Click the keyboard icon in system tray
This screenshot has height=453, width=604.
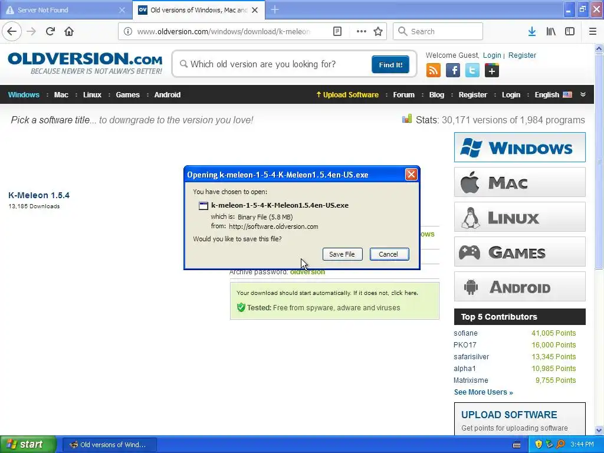point(517,445)
